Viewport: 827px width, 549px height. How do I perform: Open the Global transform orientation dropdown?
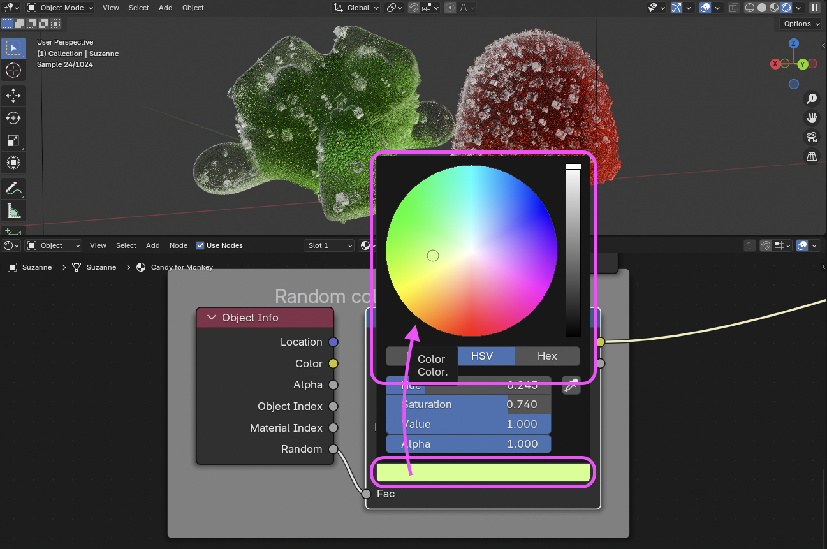click(x=357, y=8)
